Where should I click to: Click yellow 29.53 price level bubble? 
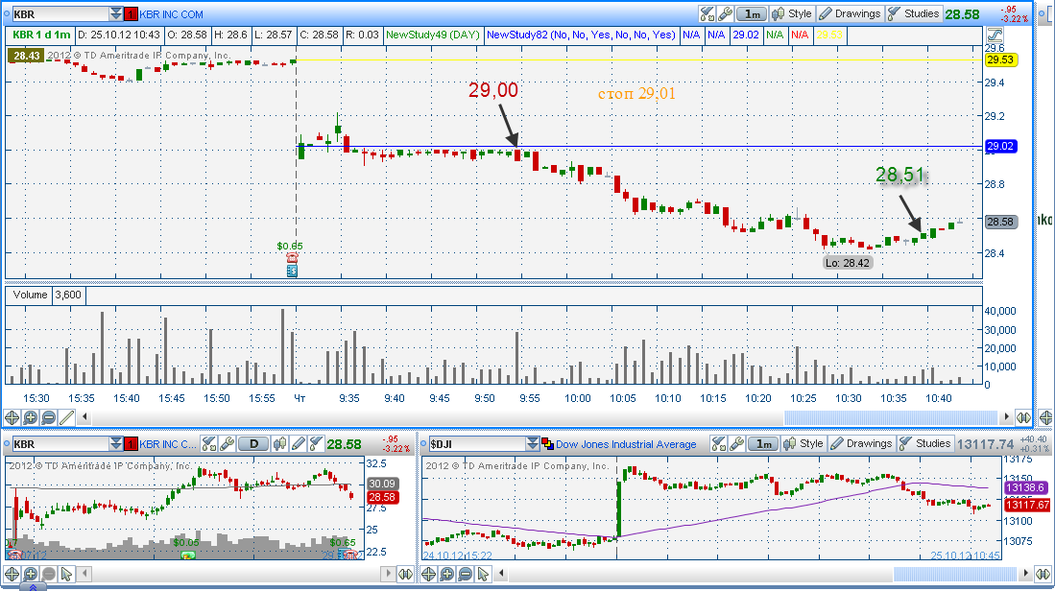pyautogui.click(x=1000, y=59)
